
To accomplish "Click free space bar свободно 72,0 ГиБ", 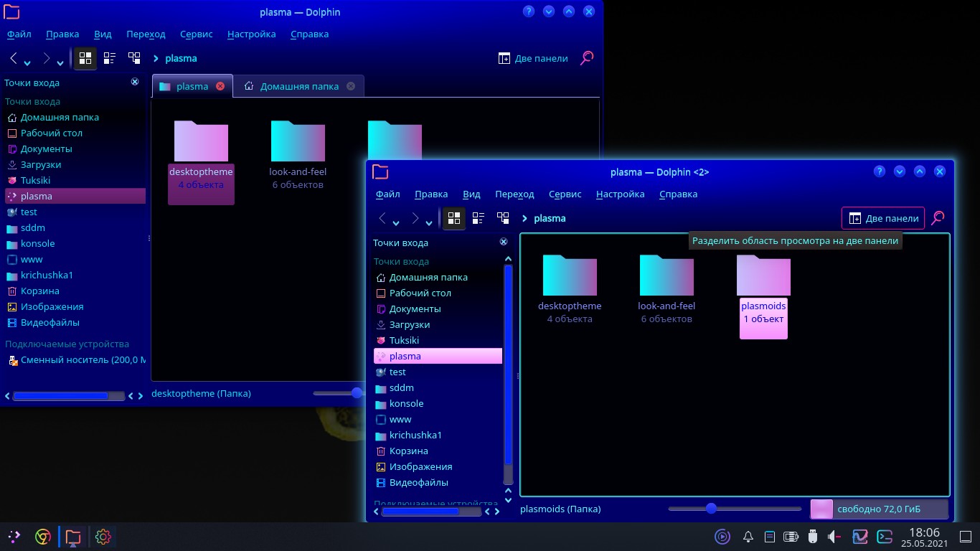I will tap(879, 509).
